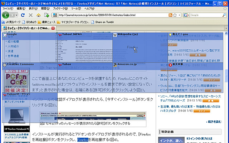Click the vertical scrollbar up arrow

pyautogui.click(x=226, y=33)
